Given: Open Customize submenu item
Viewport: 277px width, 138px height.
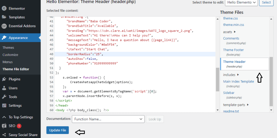Looking at the screenshot, I should click(10, 55).
